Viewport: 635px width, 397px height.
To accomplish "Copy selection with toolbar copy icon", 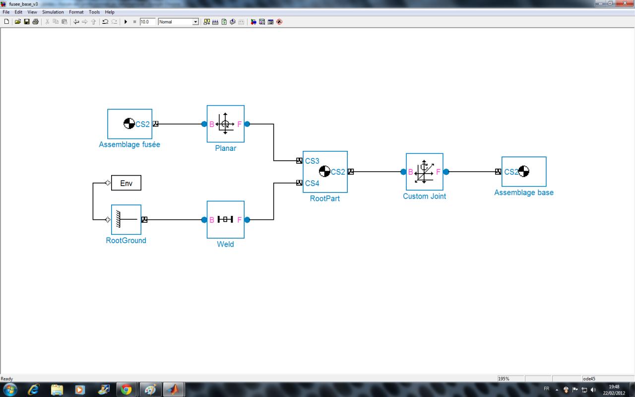I will click(x=56, y=22).
